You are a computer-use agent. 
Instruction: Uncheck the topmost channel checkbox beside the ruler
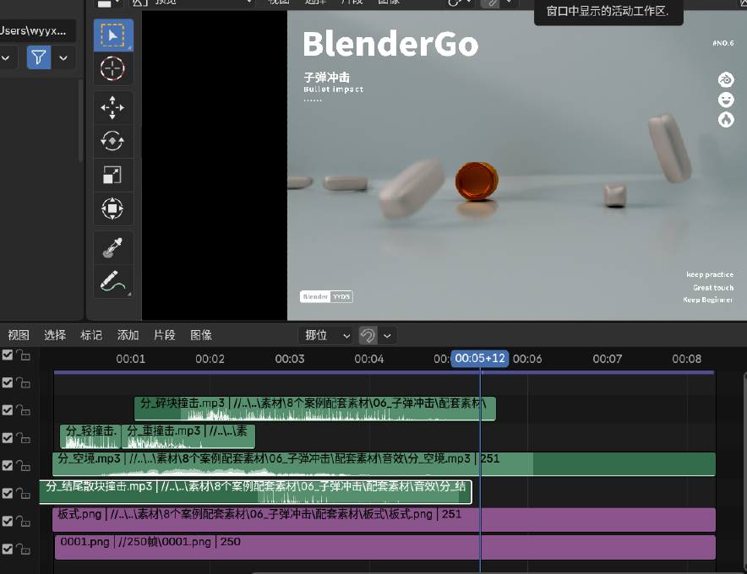coord(7,355)
